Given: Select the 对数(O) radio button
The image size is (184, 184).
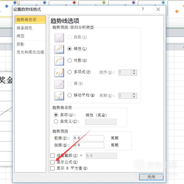Looking at the screenshot, I should coord(69,60).
